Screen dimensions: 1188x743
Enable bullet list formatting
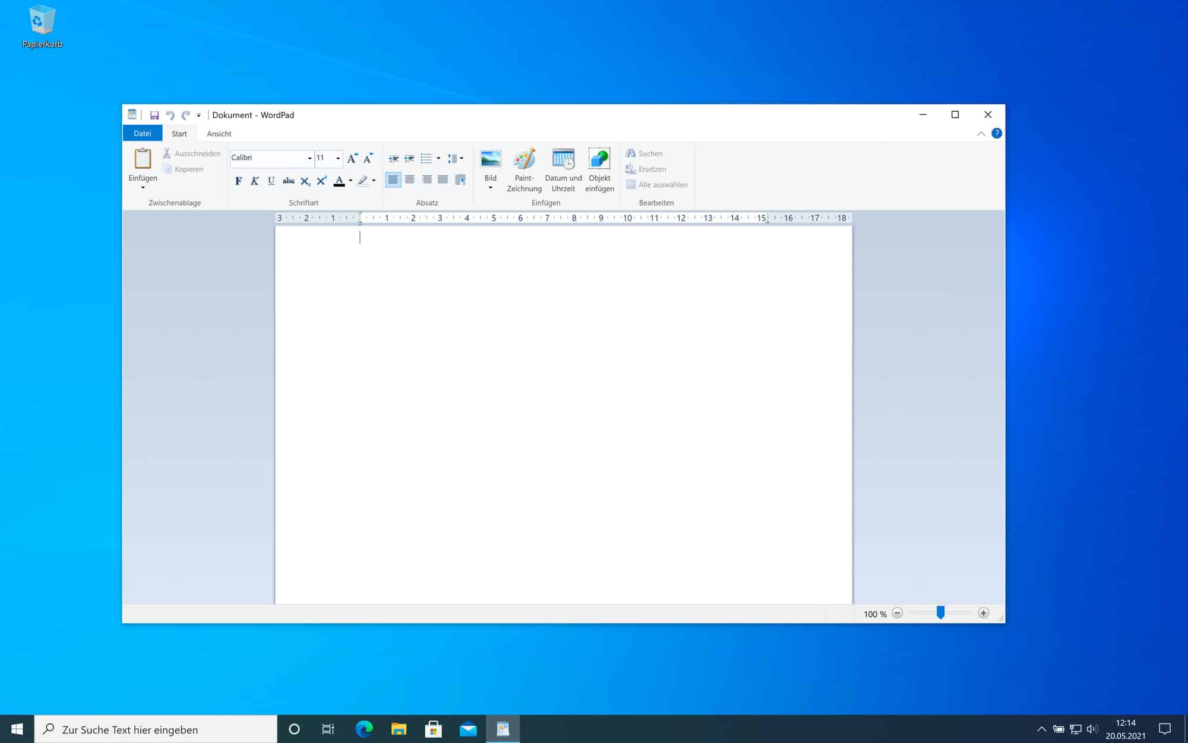pos(426,158)
